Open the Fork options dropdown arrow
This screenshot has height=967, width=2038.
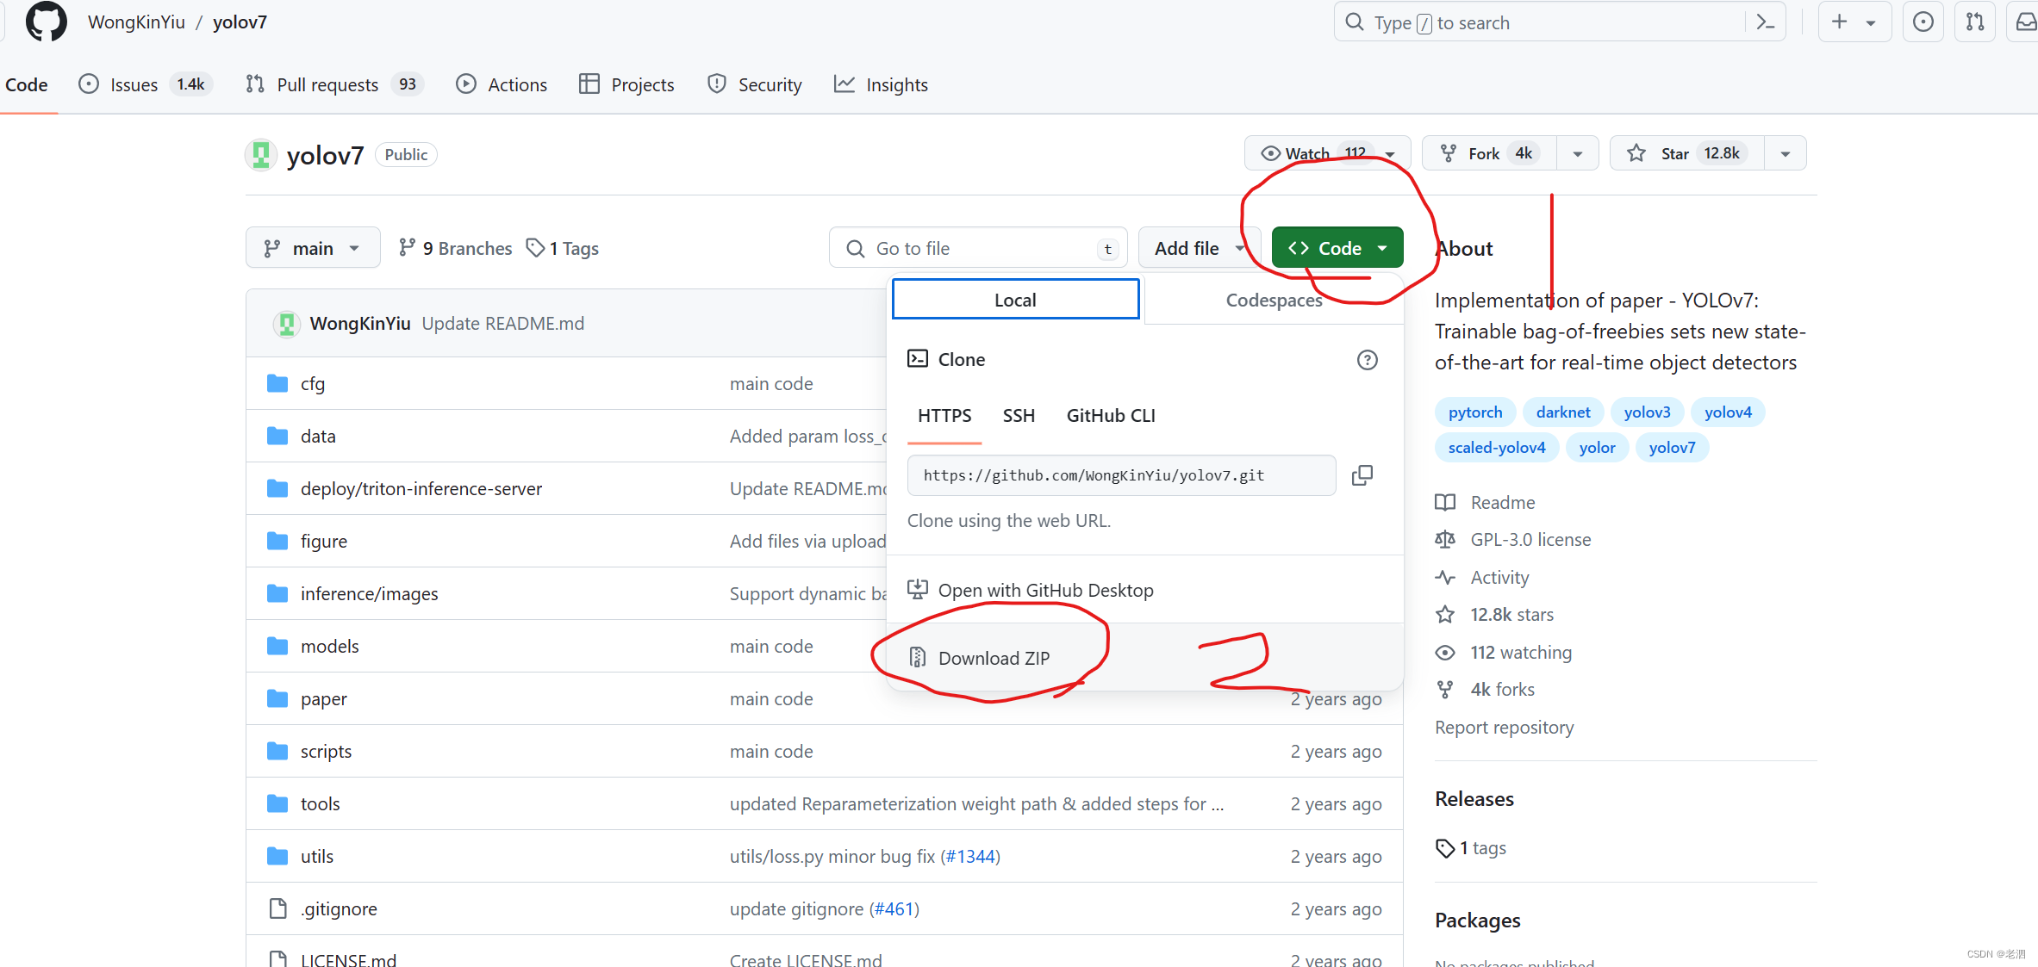tap(1577, 153)
